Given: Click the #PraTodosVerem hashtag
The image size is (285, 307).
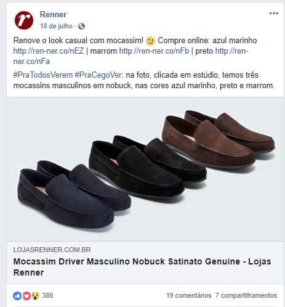Looking at the screenshot, I should [43, 75].
